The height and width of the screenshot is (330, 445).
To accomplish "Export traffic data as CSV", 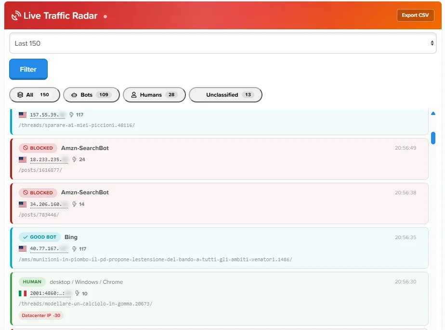I will 415,15.
